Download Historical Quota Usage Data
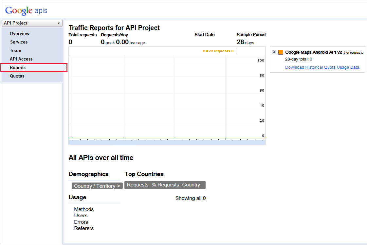Image resolution: width=367 pixels, height=245 pixels. (322, 67)
